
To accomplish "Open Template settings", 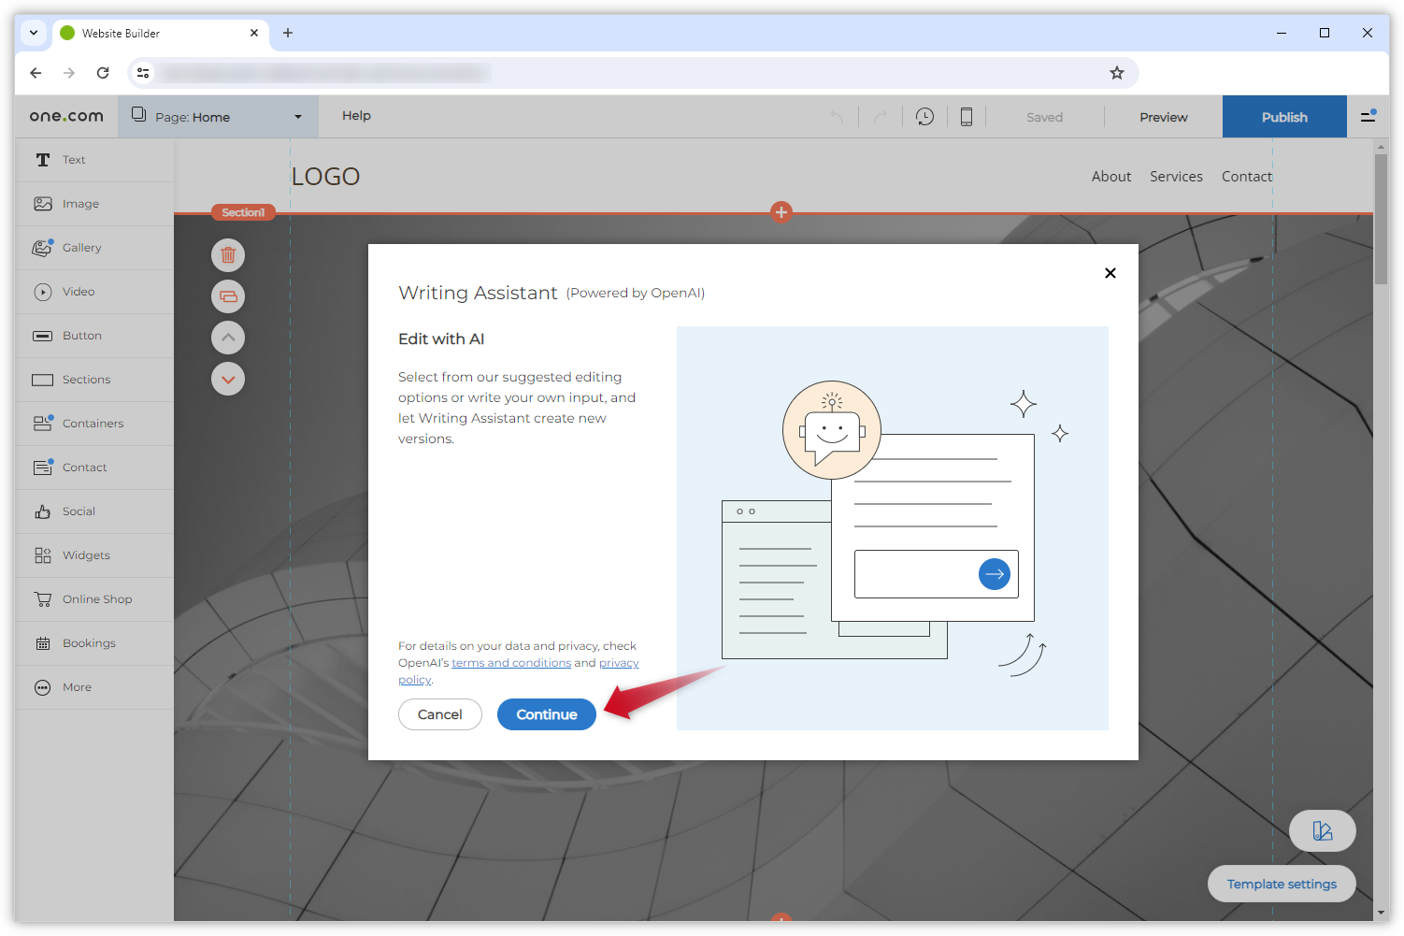I will pyautogui.click(x=1281, y=884).
